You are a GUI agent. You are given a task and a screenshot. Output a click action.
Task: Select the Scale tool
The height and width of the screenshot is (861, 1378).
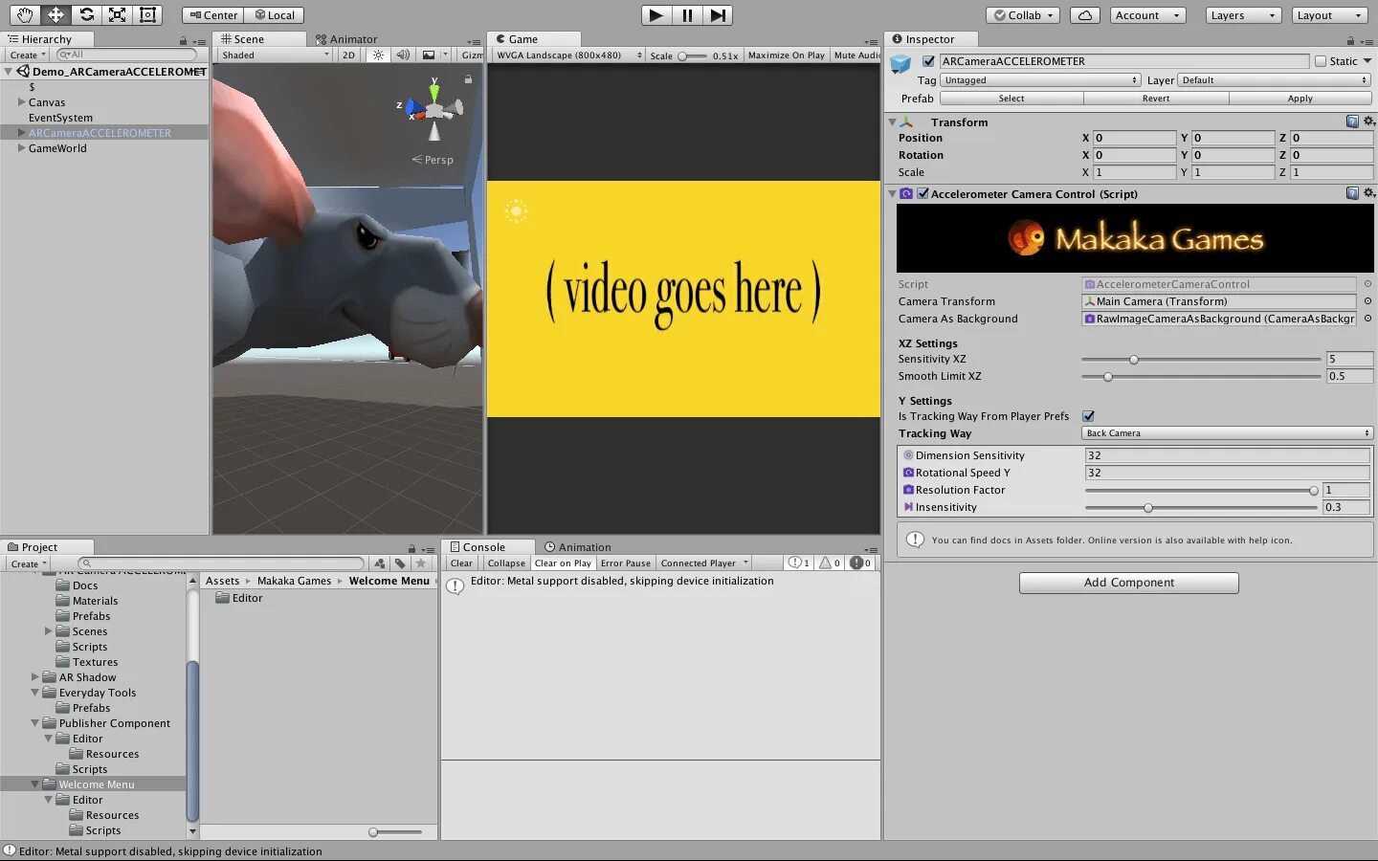click(x=117, y=15)
